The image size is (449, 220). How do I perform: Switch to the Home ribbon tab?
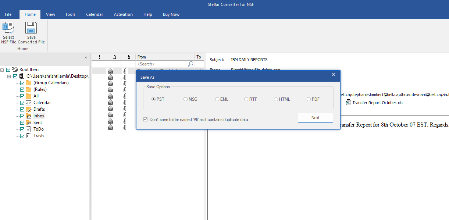tap(30, 14)
